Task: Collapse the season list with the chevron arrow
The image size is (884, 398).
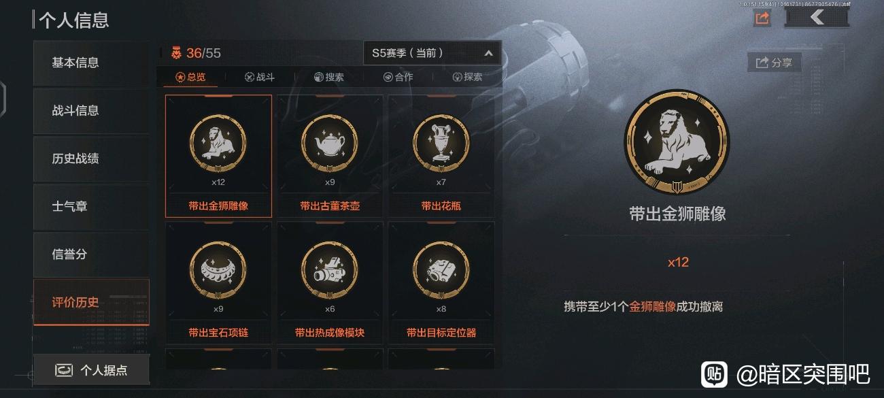Action: [488, 53]
